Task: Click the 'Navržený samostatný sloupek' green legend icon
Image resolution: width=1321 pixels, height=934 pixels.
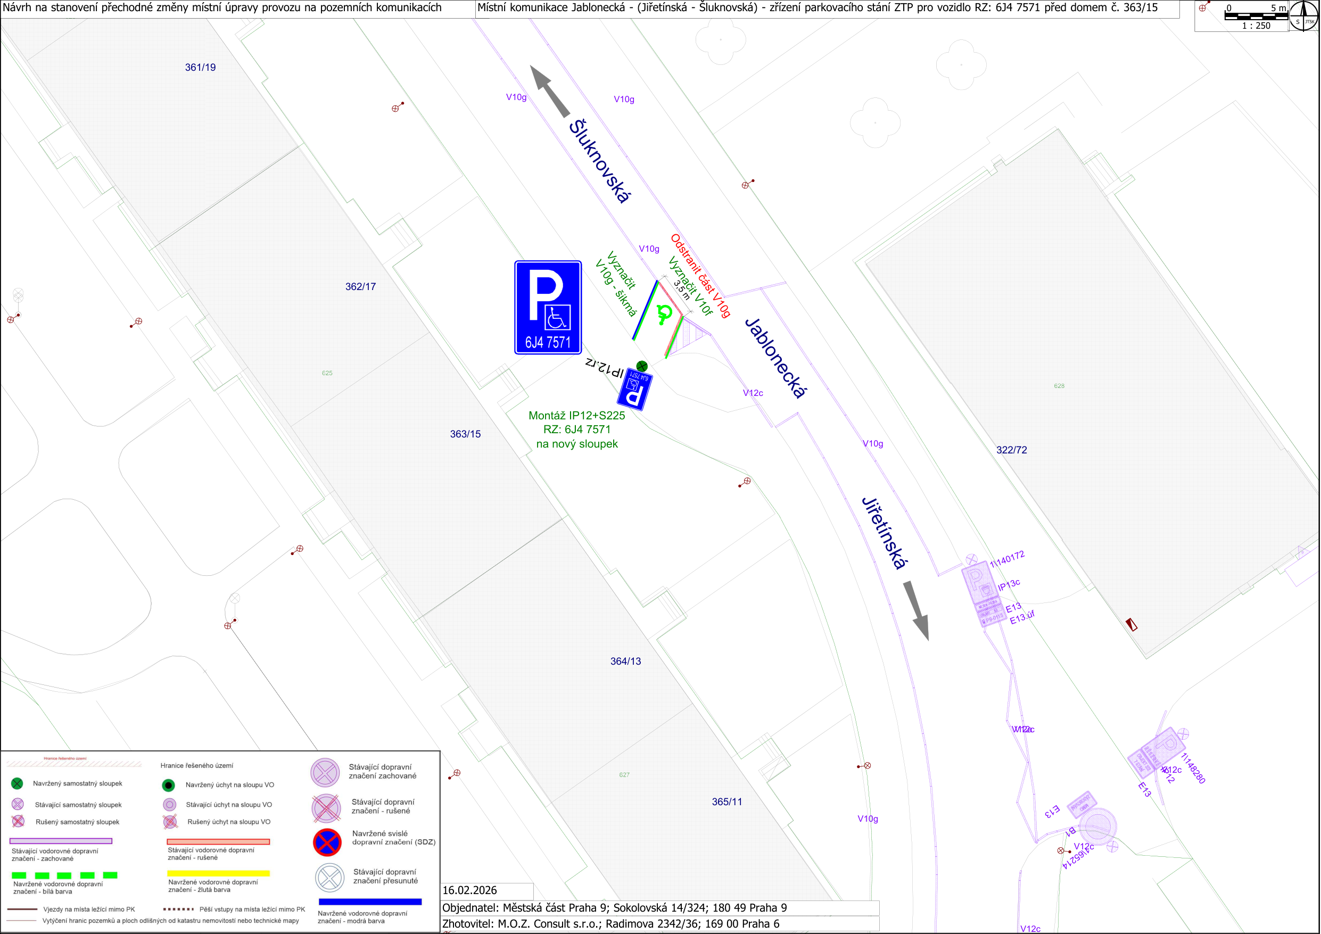Action: [17, 783]
